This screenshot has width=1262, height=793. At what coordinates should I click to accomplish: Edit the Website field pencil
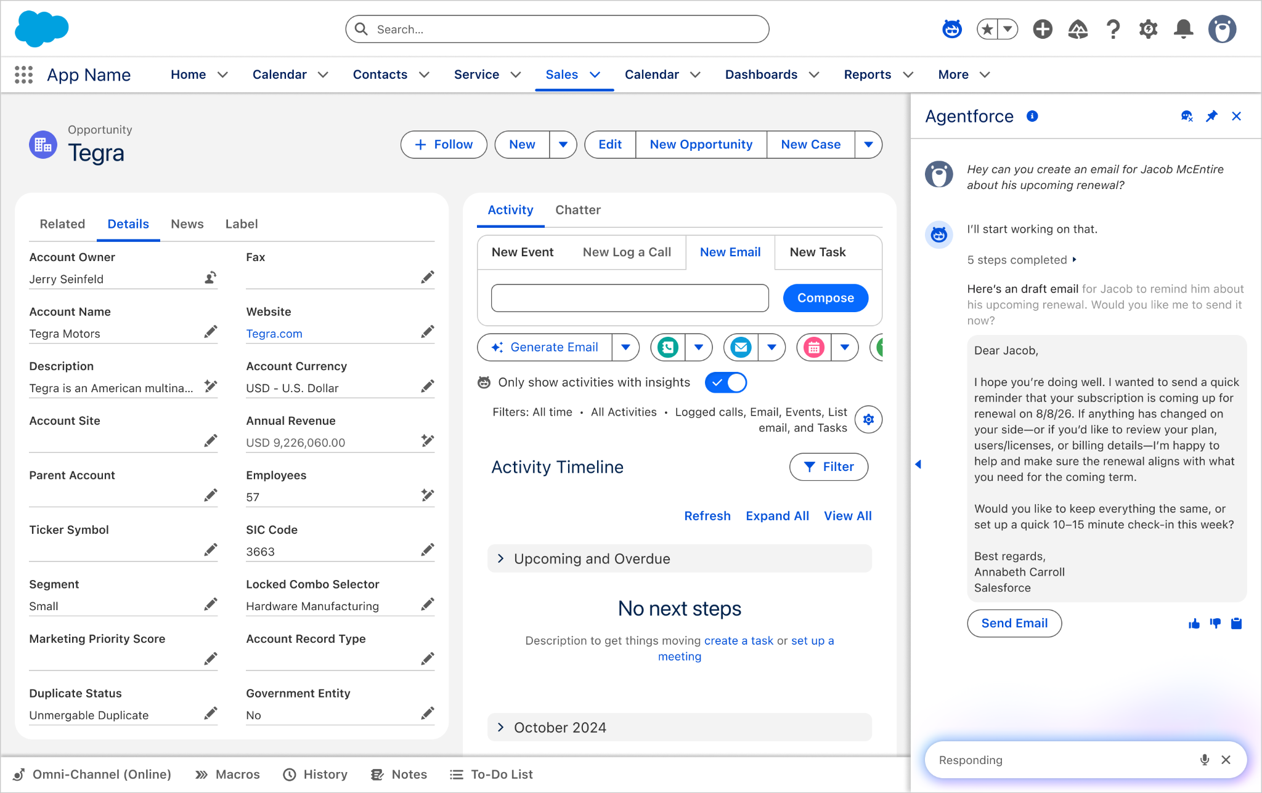(428, 332)
